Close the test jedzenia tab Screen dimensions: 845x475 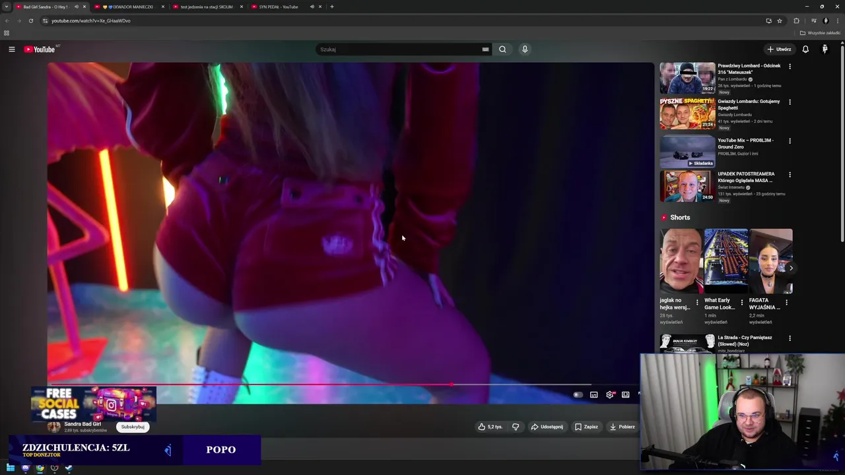click(242, 7)
